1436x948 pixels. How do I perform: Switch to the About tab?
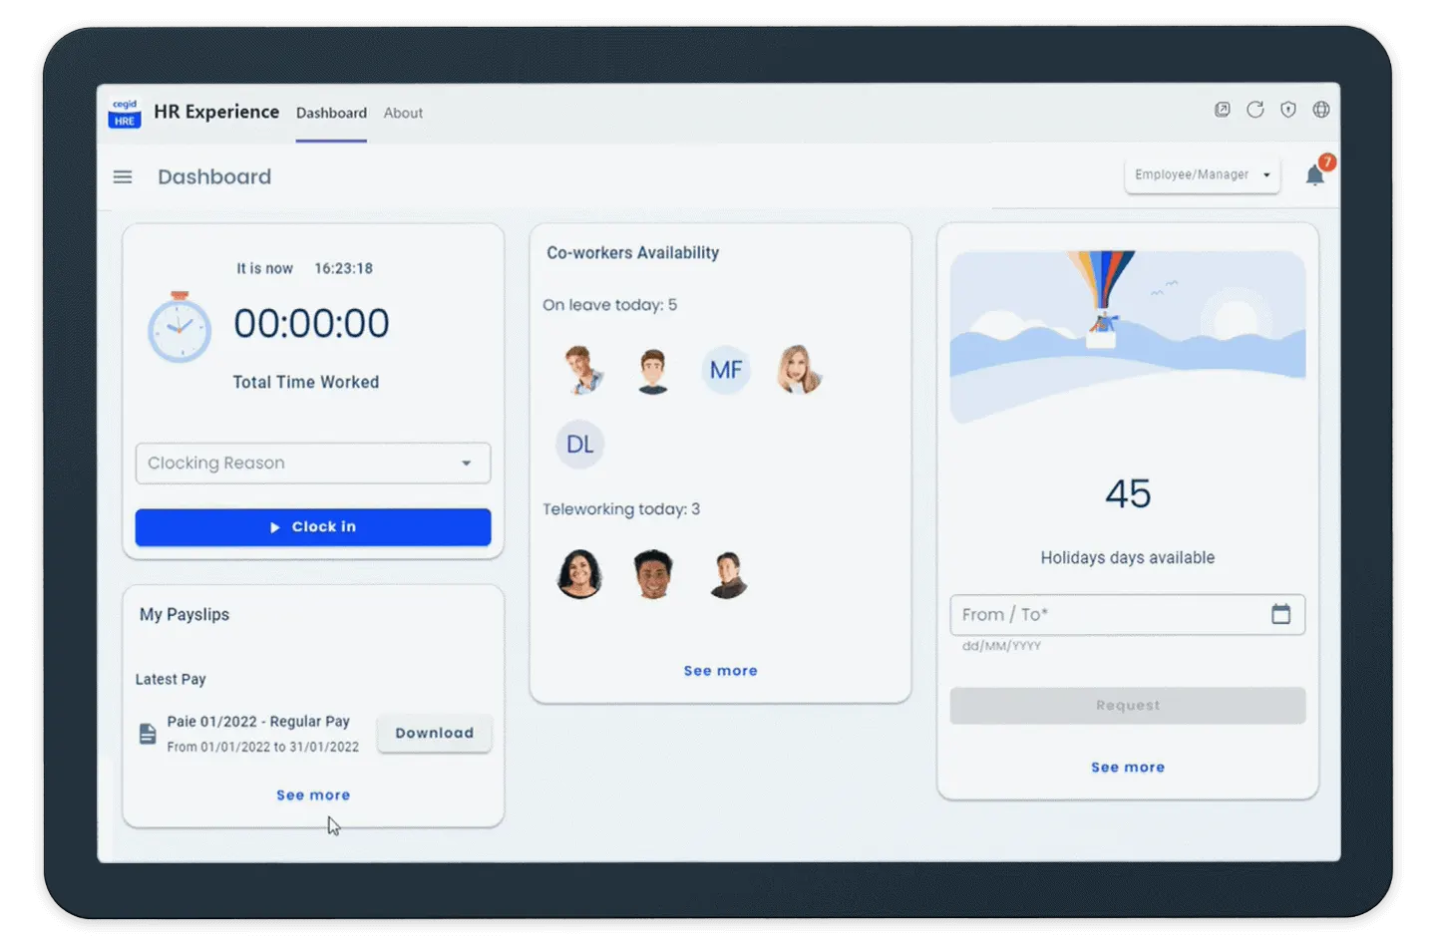[403, 114]
